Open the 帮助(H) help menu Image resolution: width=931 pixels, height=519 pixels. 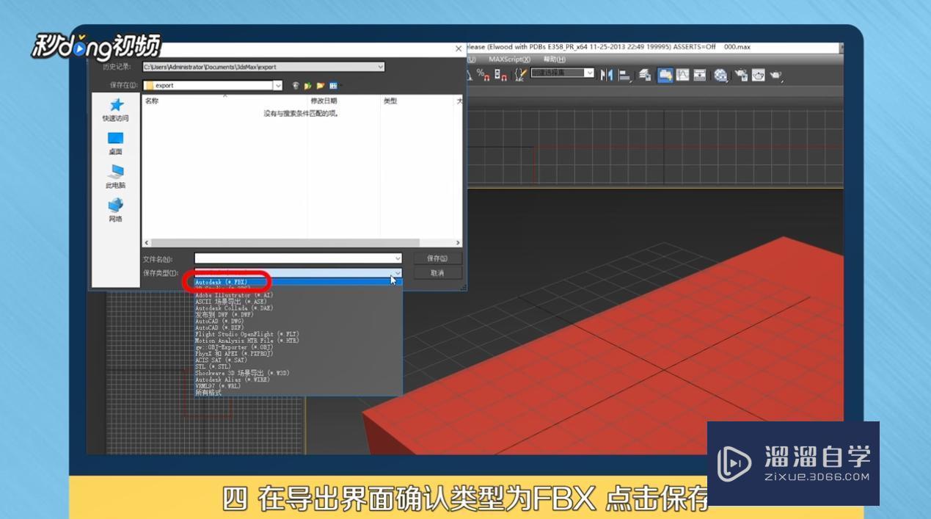pyautogui.click(x=554, y=59)
